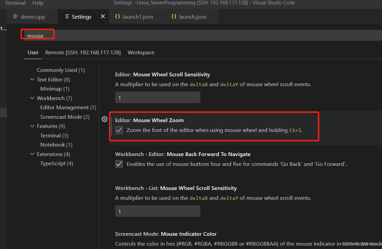The height and width of the screenshot is (249, 382).
Task: Select Minimap (1) in settings tree
Action: pos(55,89)
